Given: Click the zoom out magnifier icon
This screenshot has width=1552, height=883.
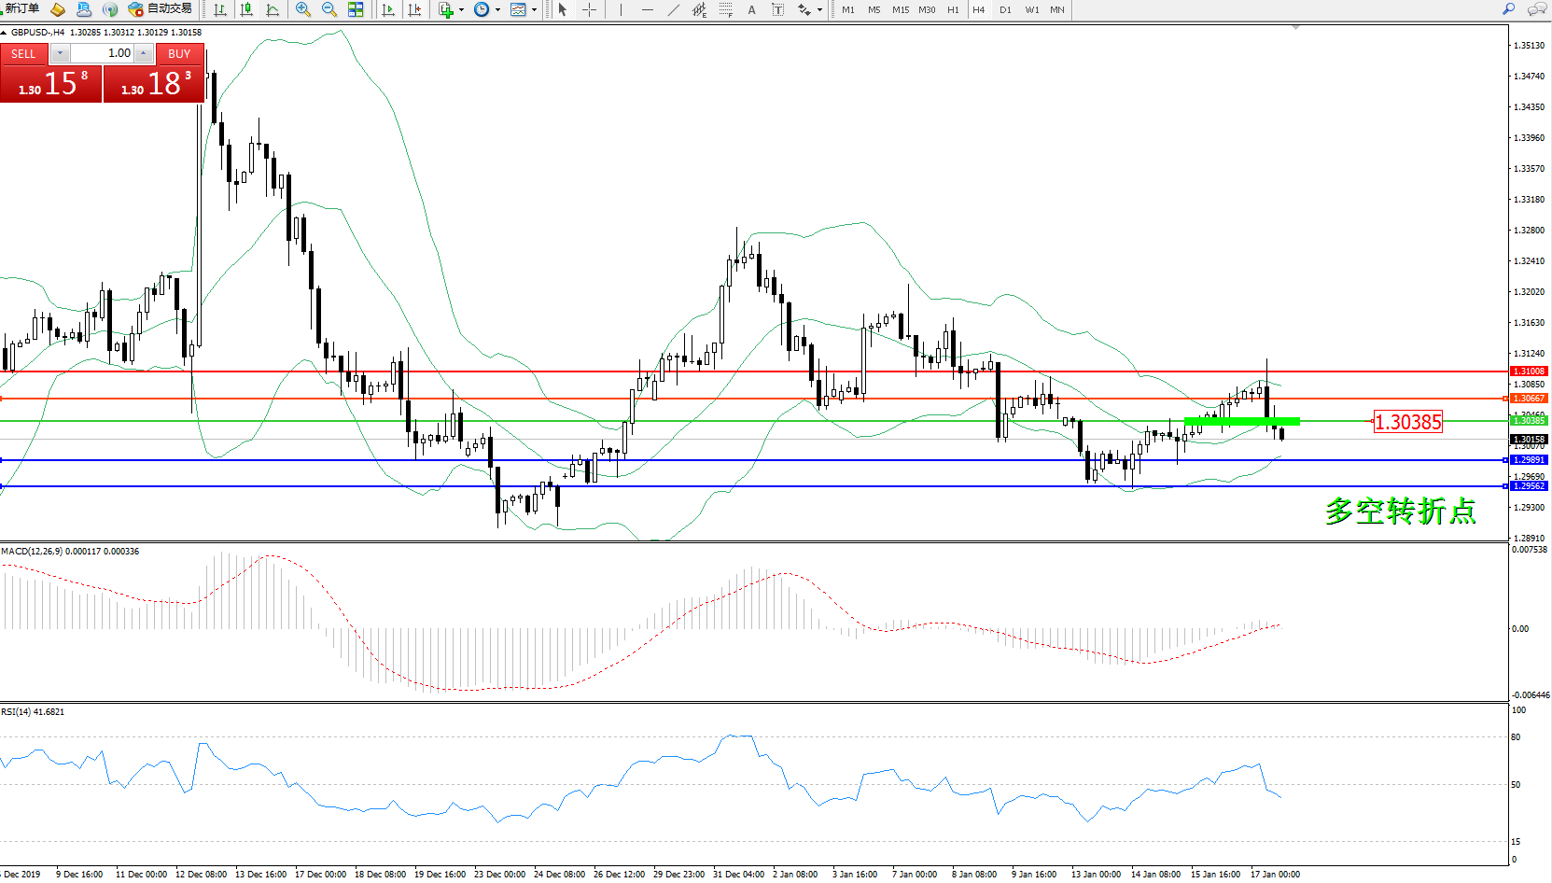Looking at the screenshot, I should 329,9.
